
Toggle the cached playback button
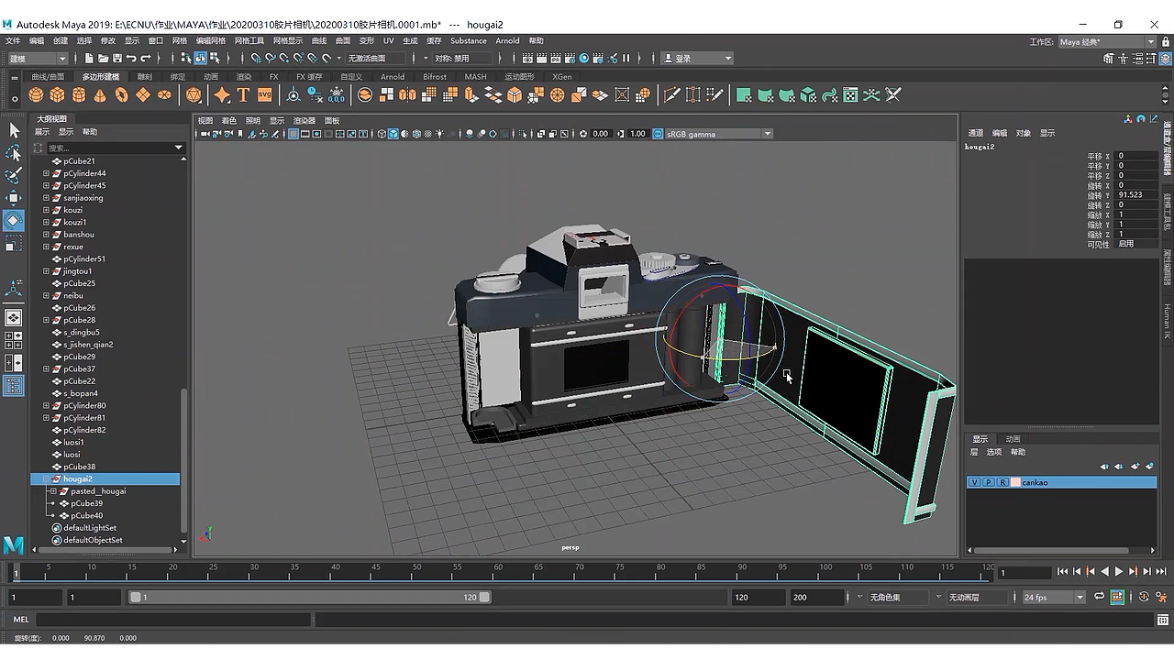tap(1117, 597)
